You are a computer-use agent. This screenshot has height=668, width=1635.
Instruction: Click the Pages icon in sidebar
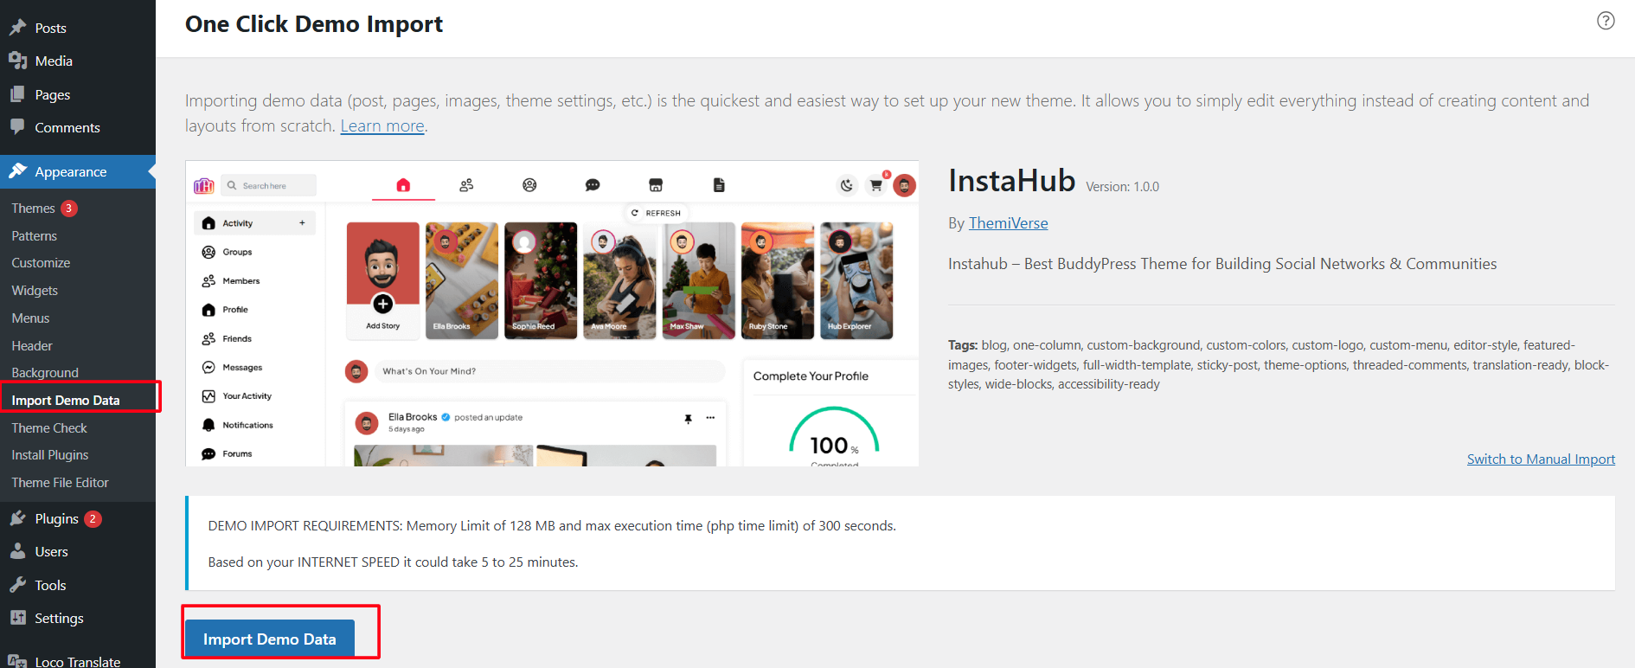tap(17, 94)
